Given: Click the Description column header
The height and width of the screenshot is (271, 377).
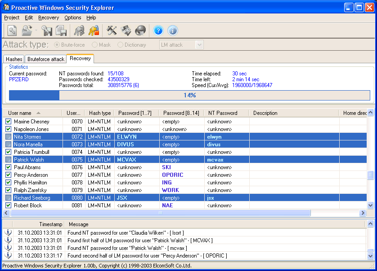Looking at the screenshot, I should 294,113.
